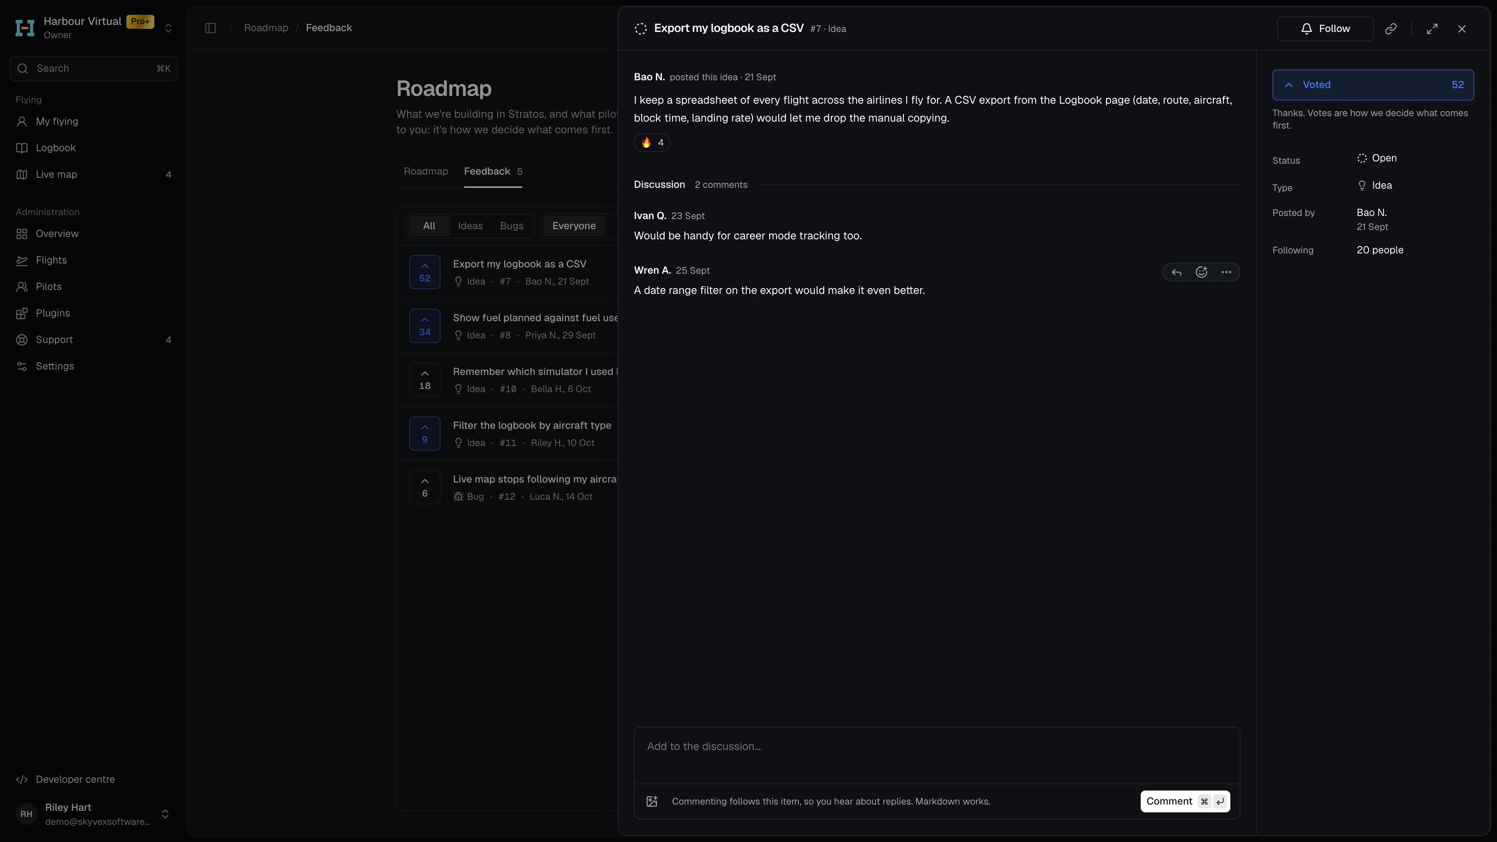Open Settings page
This screenshot has width=1497, height=842.
pos(94,366)
